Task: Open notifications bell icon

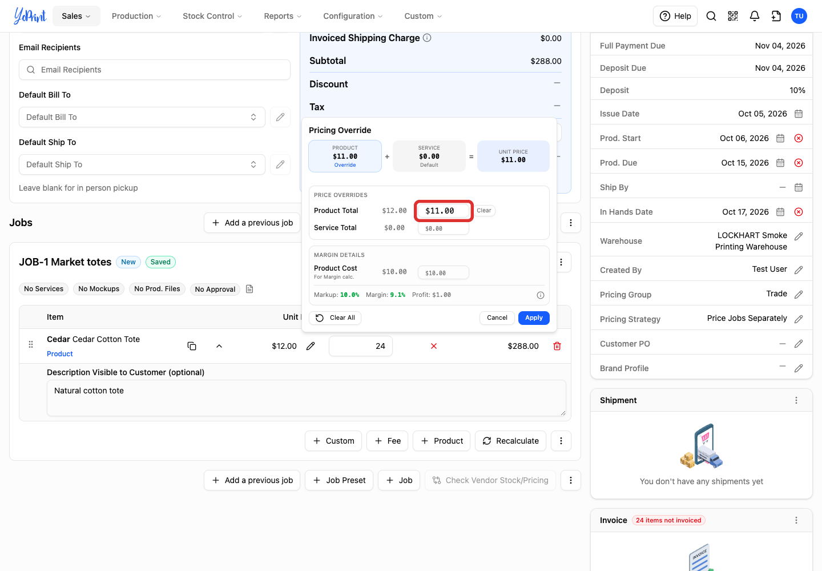Action: [x=755, y=16]
